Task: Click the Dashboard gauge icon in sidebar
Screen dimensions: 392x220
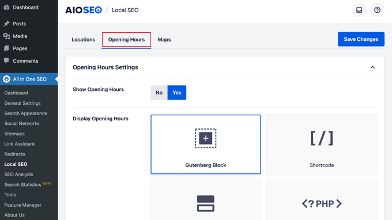Action: (6, 7)
